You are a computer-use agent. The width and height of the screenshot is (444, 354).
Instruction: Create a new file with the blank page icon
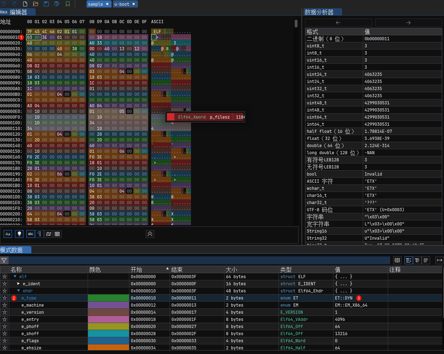25,4
